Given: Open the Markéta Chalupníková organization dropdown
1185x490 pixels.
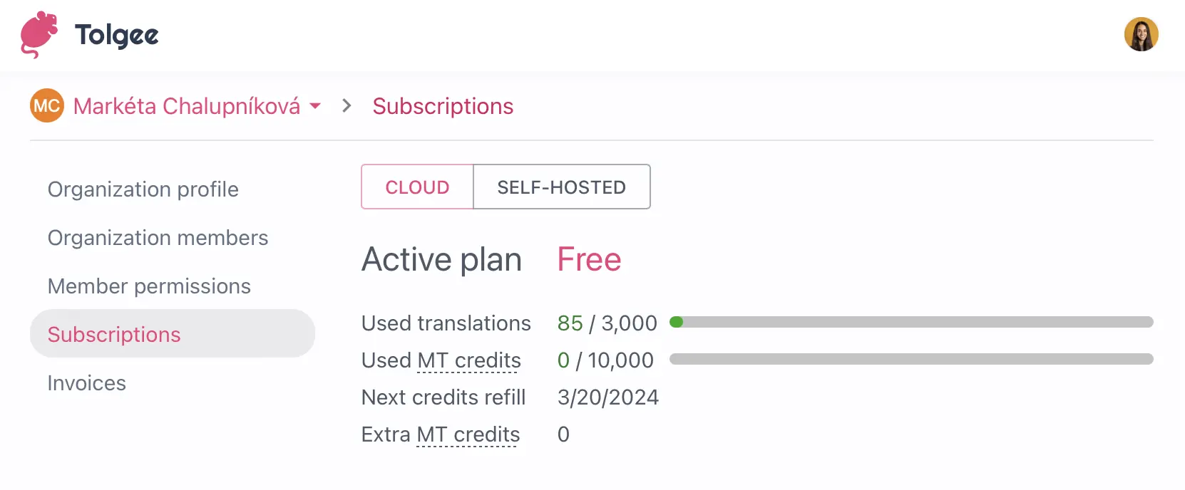Looking at the screenshot, I should pyautogui.click(x=189, y=105).
